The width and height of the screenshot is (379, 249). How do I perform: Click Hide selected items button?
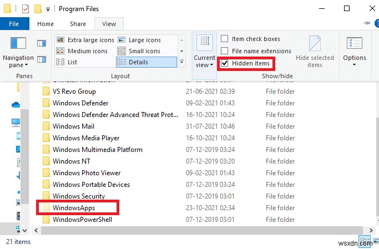coord(315,52)
